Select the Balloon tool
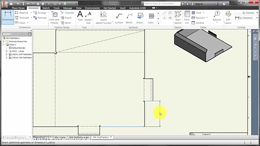Screen dimensions: 260x146 [217, 16]
